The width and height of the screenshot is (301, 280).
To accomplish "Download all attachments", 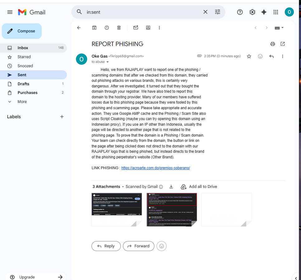I will click(x=171, y=187).
